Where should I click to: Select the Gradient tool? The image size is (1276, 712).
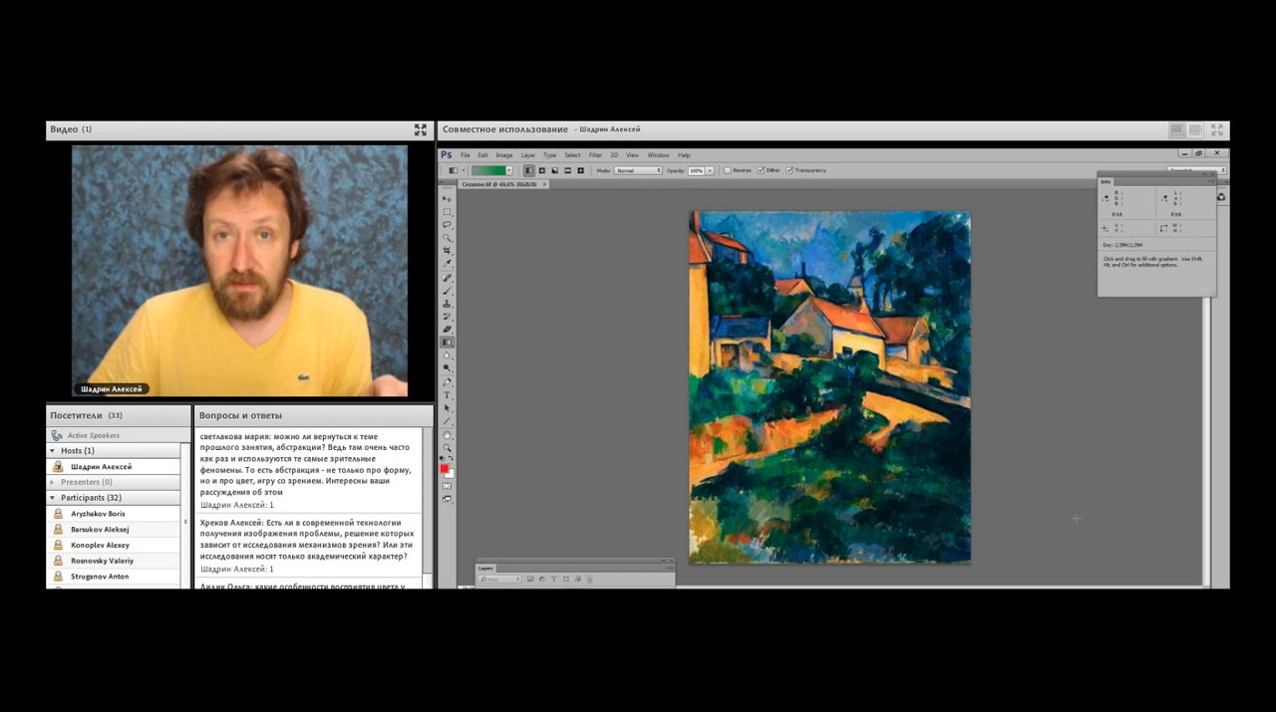(x=447, y=342)
